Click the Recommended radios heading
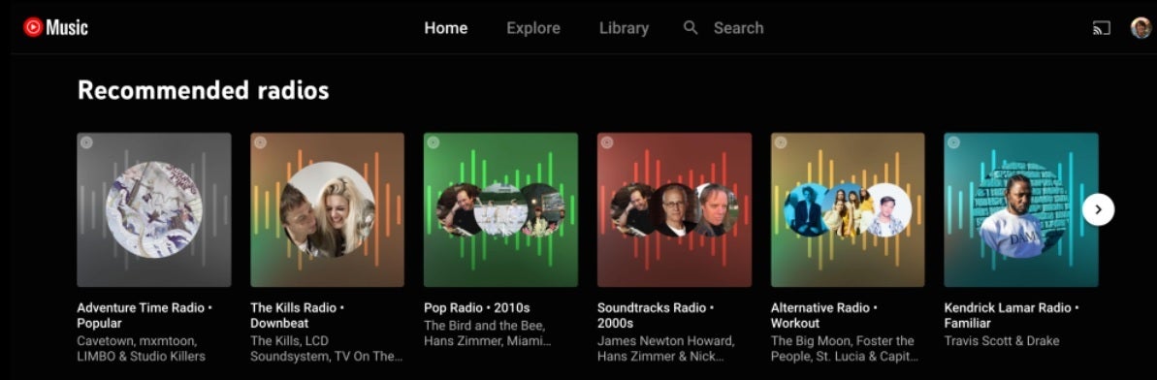This screenshot has width=1157, height=380. click(x=203, y=90)
